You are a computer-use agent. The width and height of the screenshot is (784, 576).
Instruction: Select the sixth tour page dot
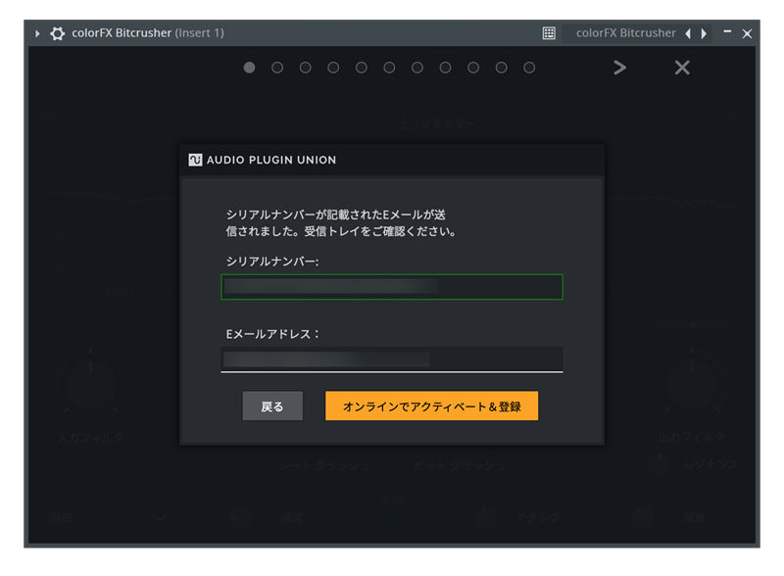[x=389, y=68]
